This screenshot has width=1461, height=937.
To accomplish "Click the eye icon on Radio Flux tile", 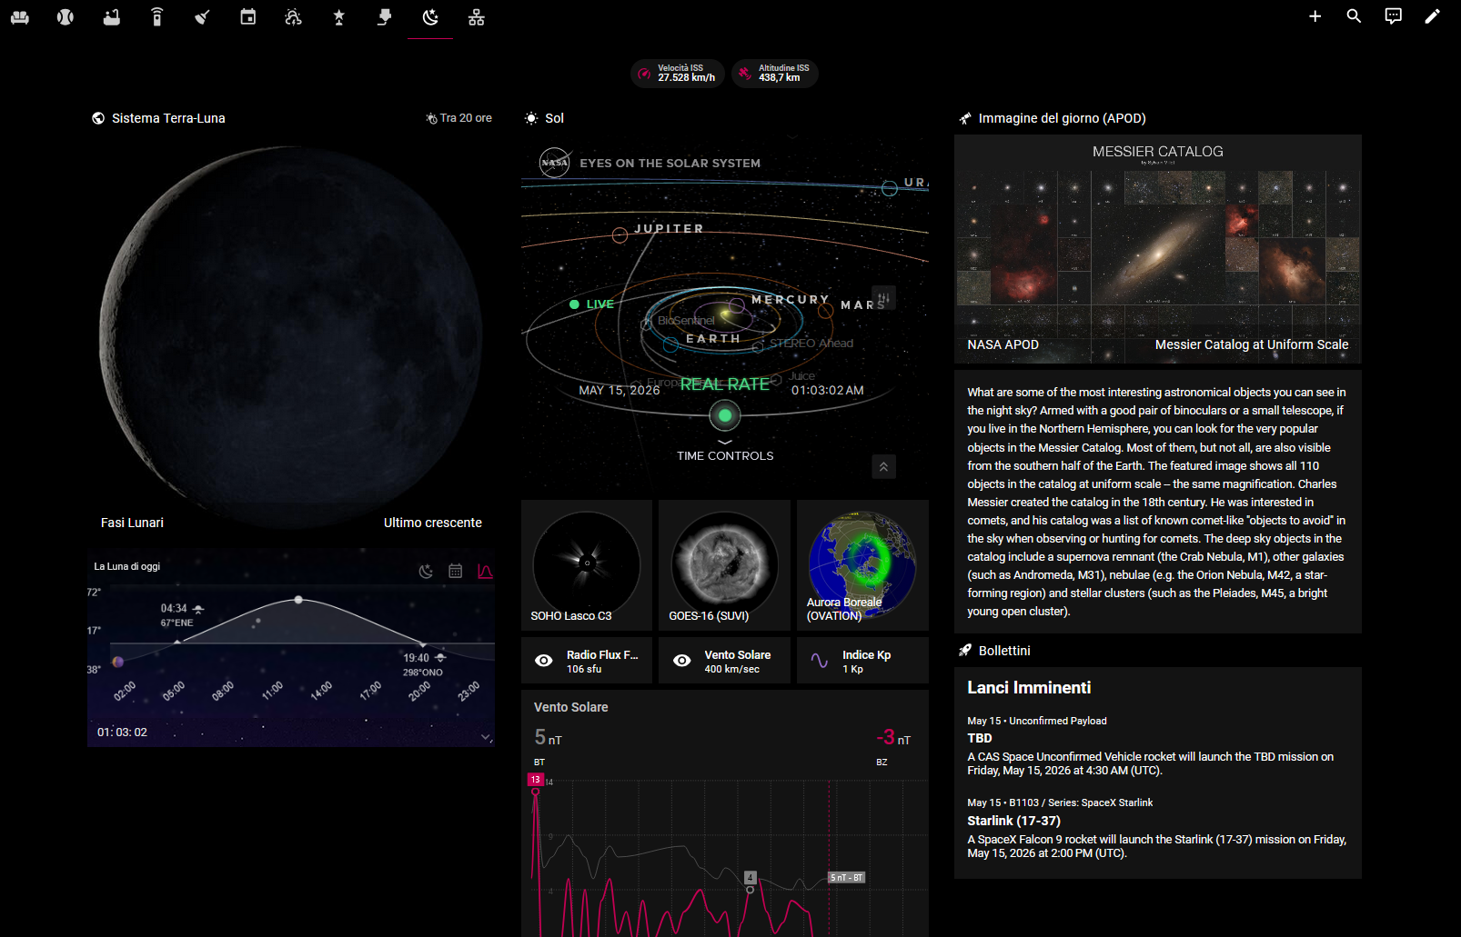I will click(544, 661).
